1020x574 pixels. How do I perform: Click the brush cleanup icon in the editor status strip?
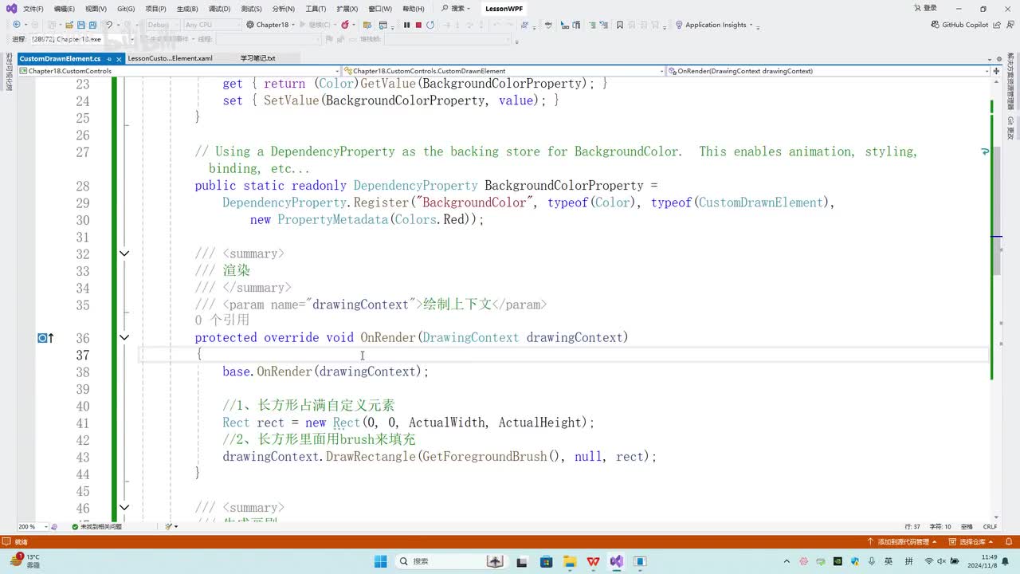tap(169, 526)
